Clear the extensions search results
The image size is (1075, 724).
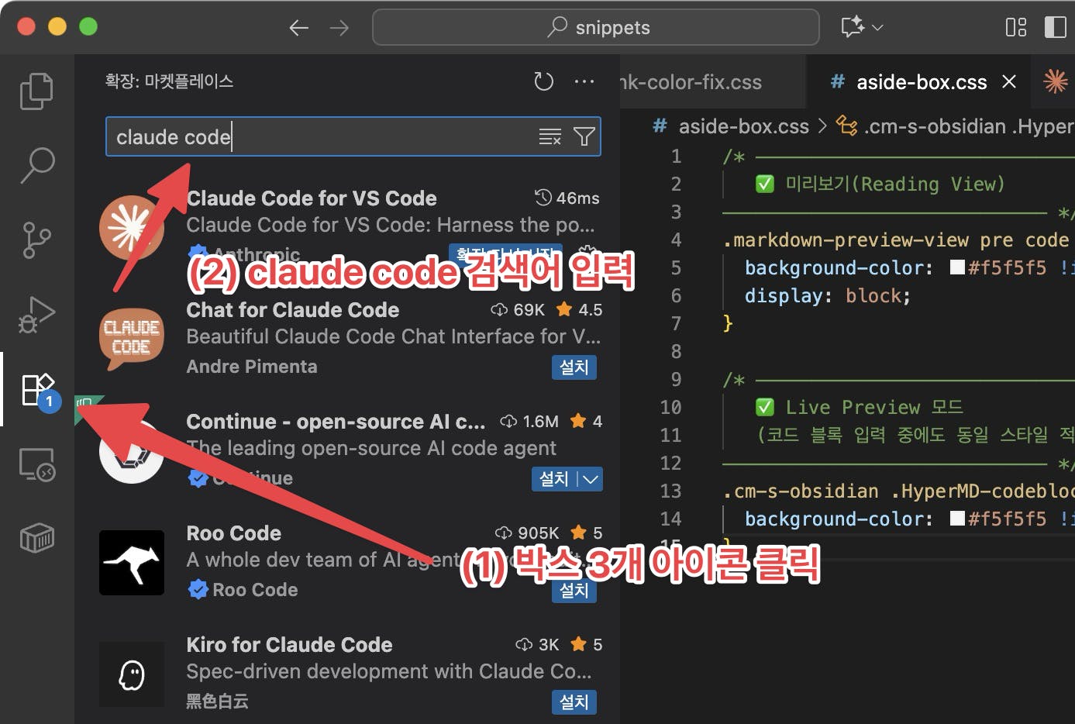coord(550,137)
